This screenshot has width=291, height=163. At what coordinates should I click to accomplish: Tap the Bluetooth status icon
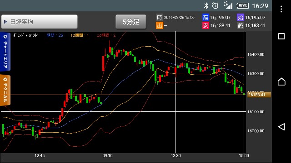(206, 6)
